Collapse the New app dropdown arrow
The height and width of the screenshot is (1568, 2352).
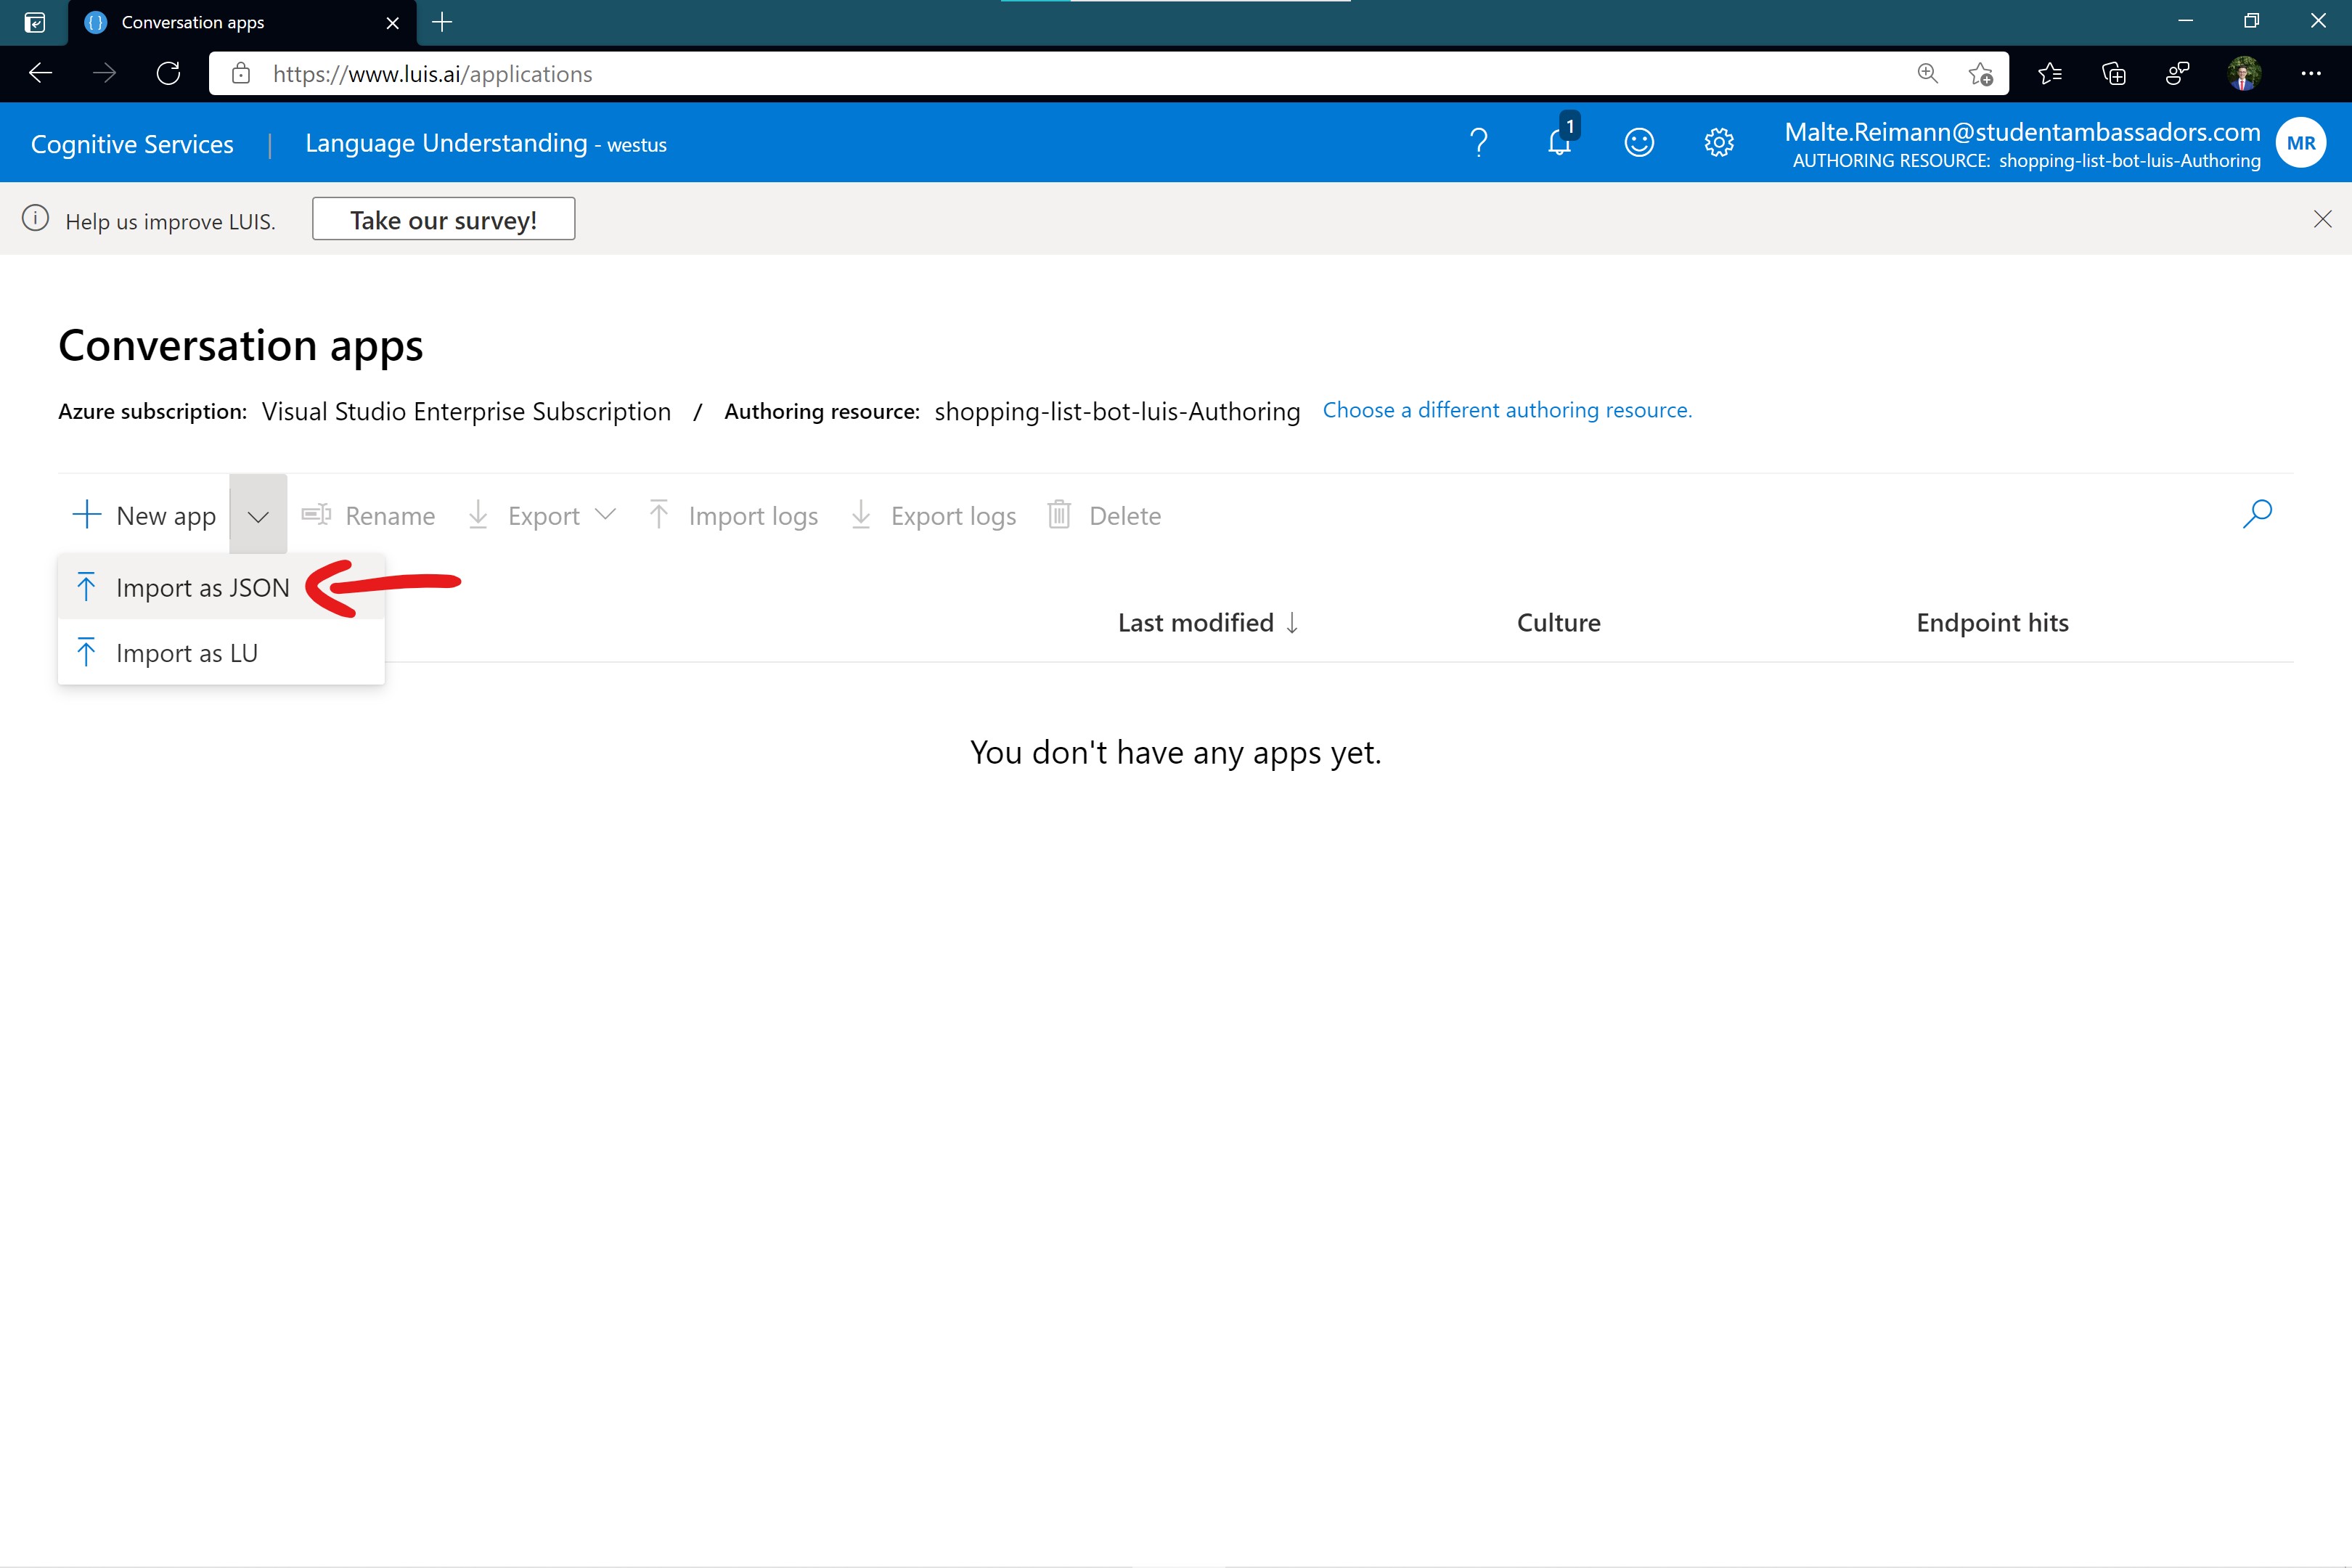pos(258,516)
